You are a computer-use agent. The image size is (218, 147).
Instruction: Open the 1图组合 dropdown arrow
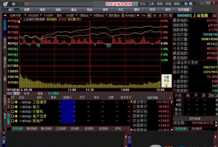(91, 15)
